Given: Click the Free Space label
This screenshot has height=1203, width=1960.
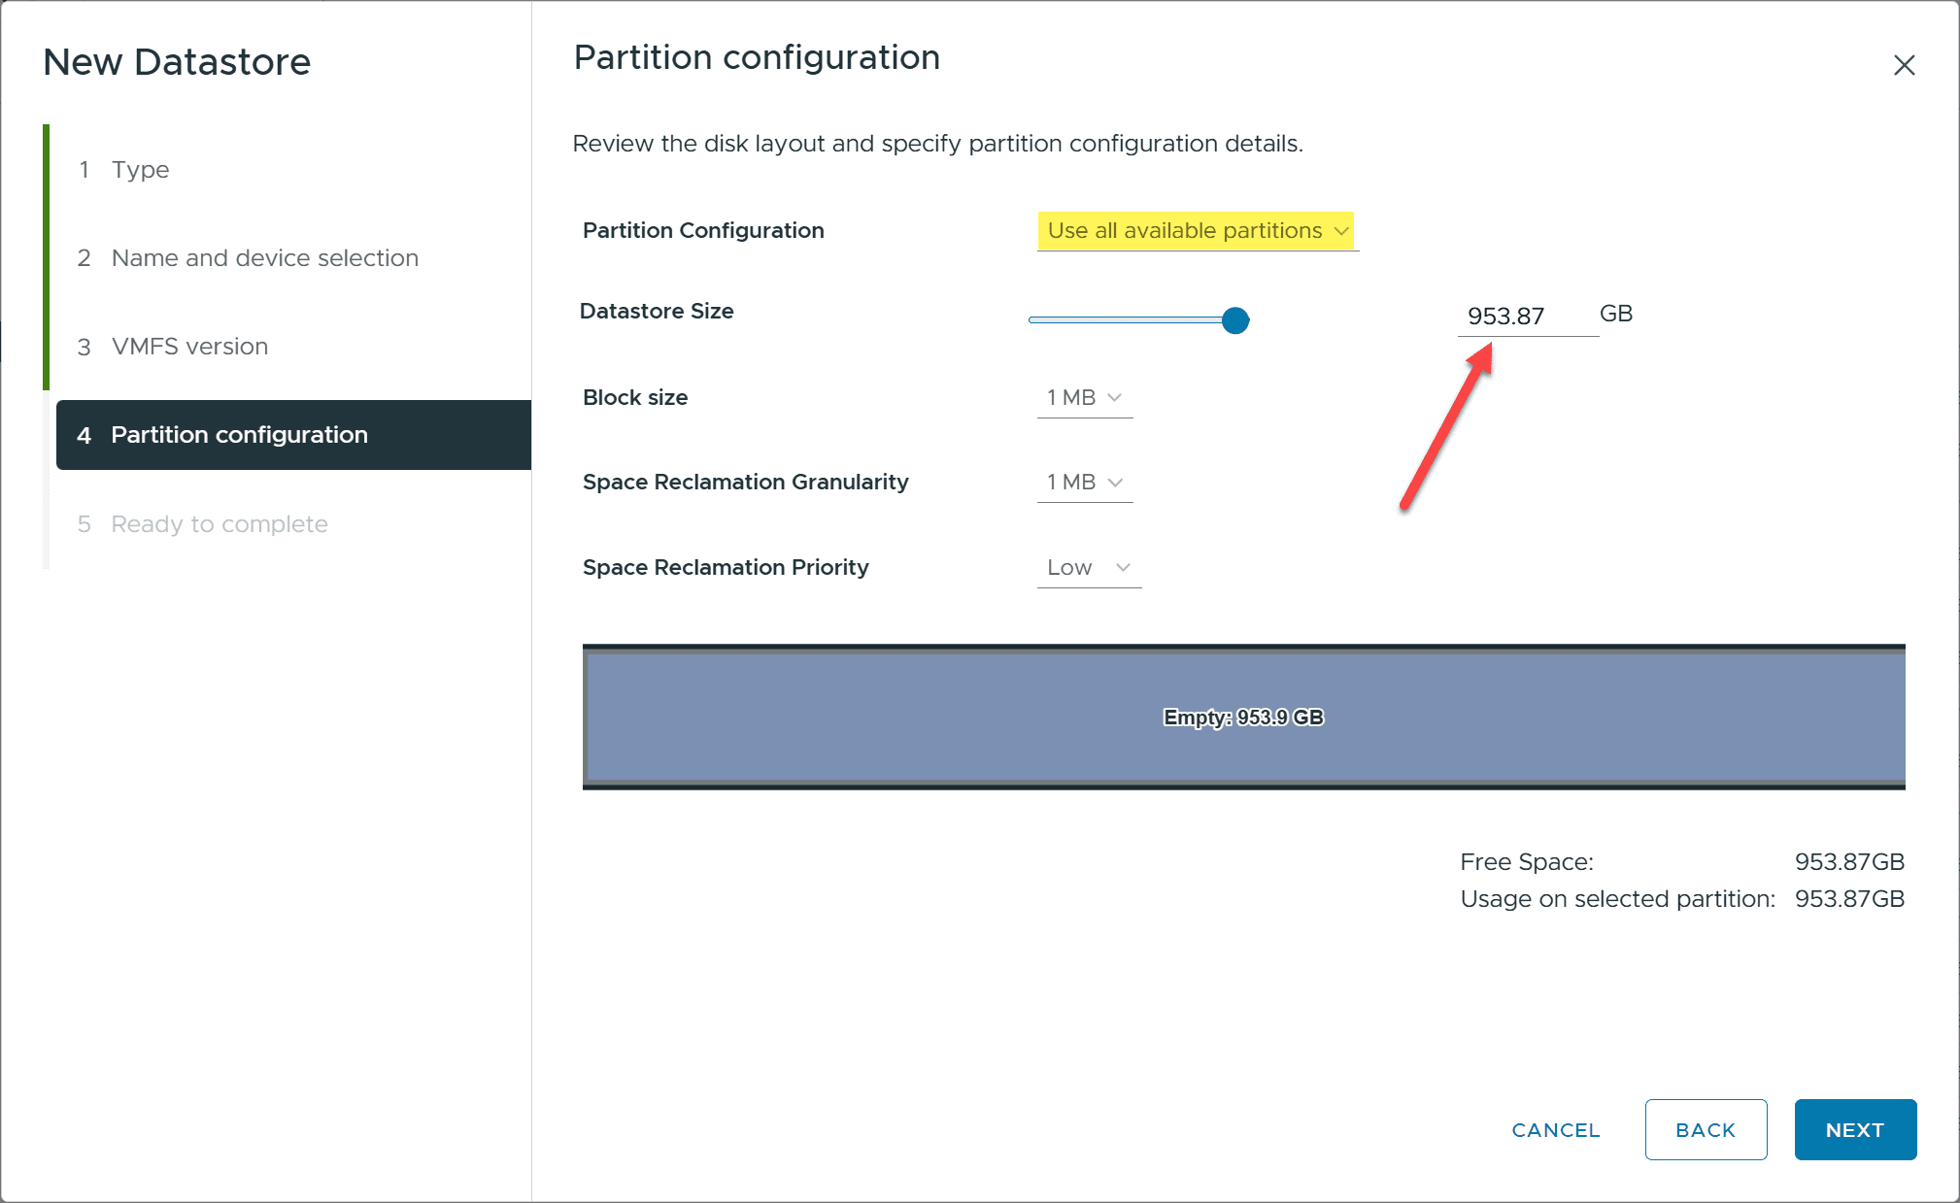Looking at the screenshot, I should point(1527,862).
